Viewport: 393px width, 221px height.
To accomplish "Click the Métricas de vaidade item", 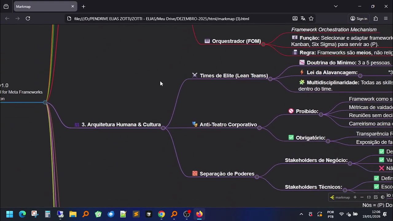I will 371,107.
